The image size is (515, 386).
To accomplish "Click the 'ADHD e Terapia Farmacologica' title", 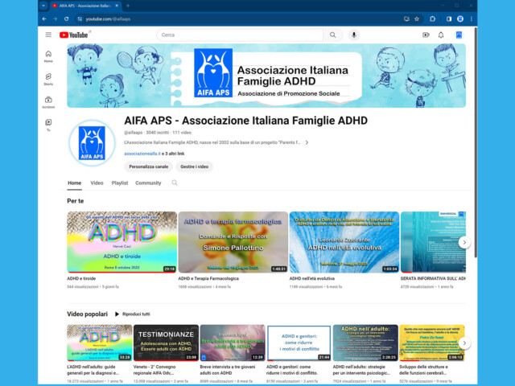I will click(x=208, y=279).
